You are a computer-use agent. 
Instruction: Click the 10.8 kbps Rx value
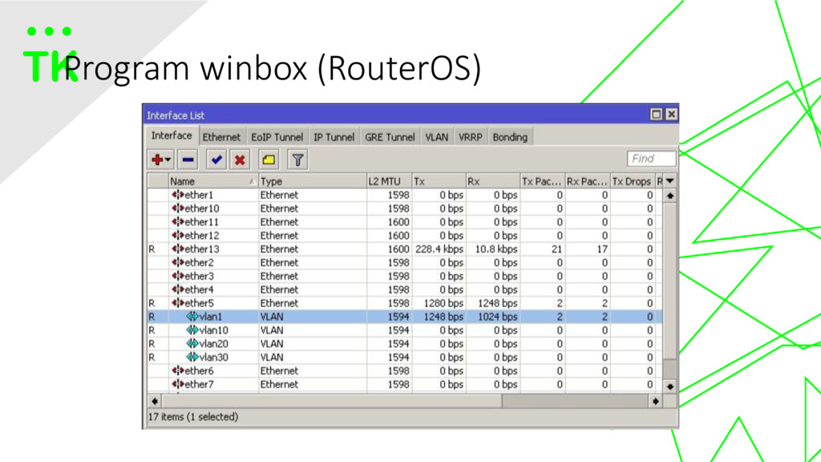(495, 249)
